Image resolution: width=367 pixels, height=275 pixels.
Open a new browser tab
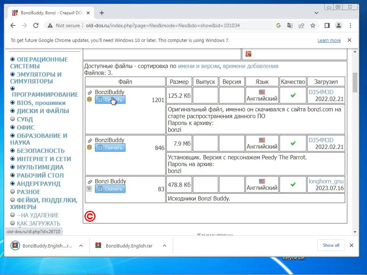point(101,13)
